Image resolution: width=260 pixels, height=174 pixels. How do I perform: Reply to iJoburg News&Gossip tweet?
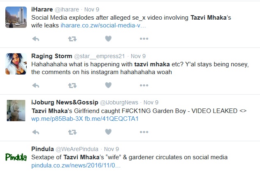tap(36, 132)
